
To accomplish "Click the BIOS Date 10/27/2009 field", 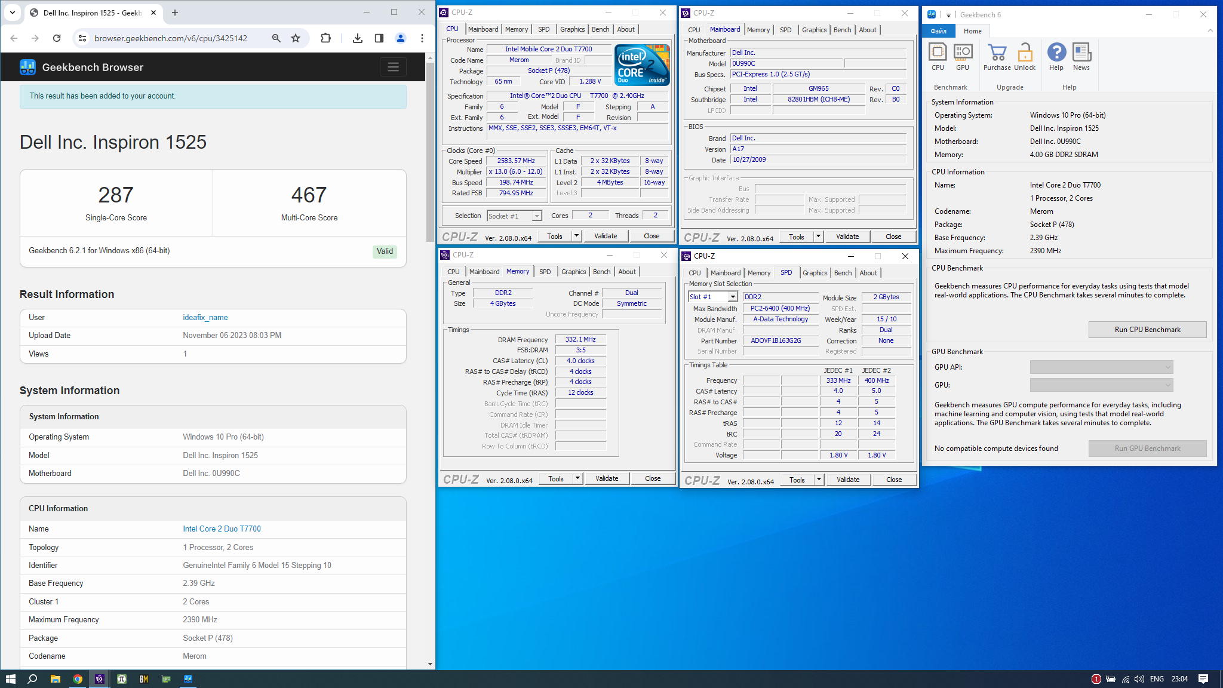I will click(818, 160).
